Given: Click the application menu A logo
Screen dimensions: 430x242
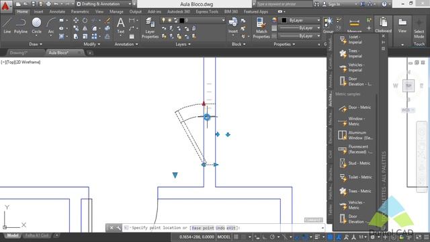Looking at the screenshot, I should click(x=6, y=6).
